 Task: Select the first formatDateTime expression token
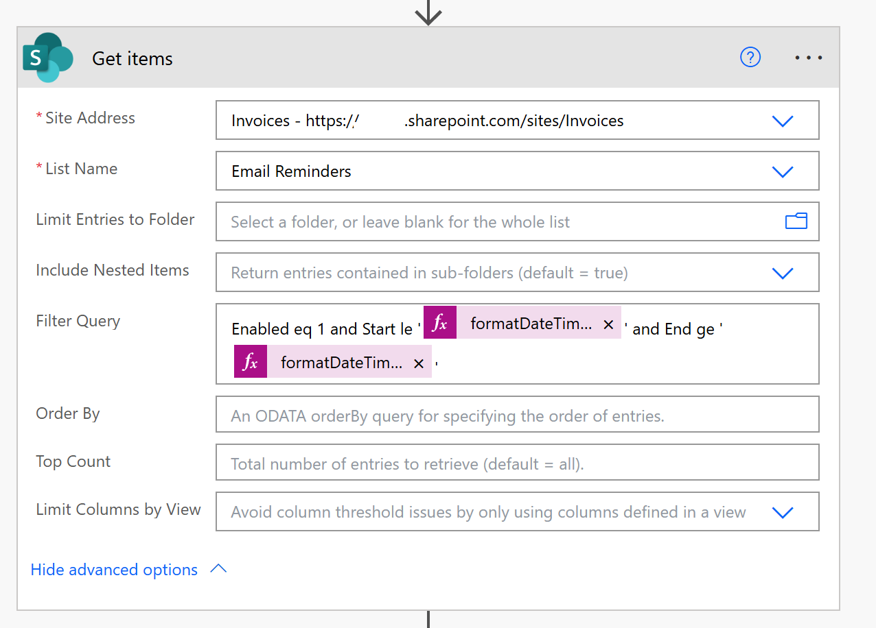[x=530, y=324]
